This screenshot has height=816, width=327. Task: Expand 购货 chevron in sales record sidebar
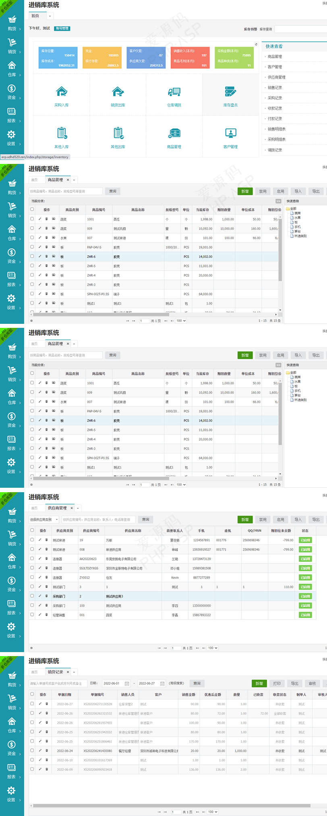pos(20,685)
